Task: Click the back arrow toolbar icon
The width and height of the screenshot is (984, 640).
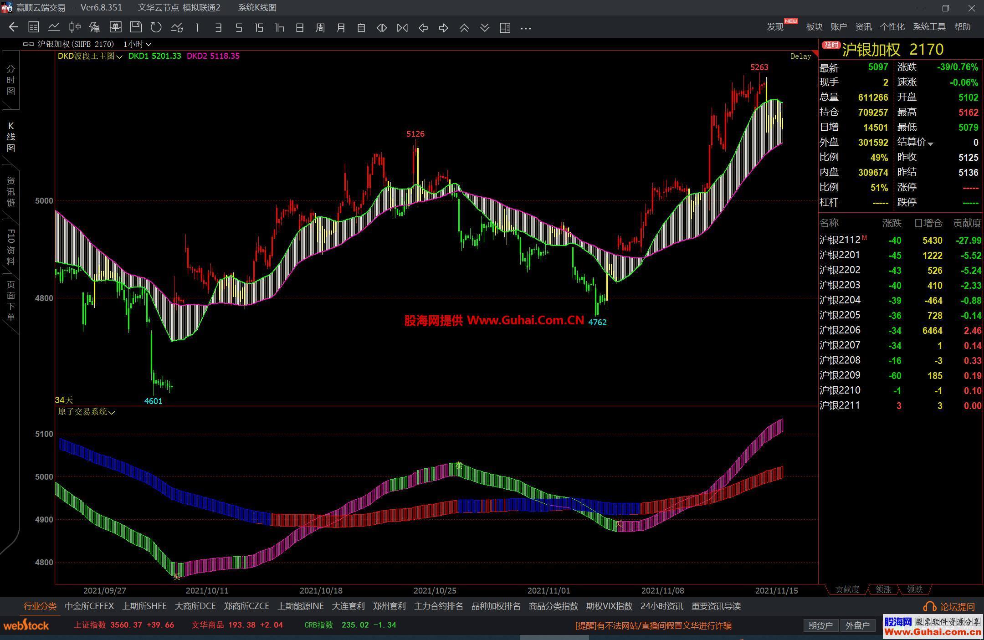Action: click(x=13, y=28)
